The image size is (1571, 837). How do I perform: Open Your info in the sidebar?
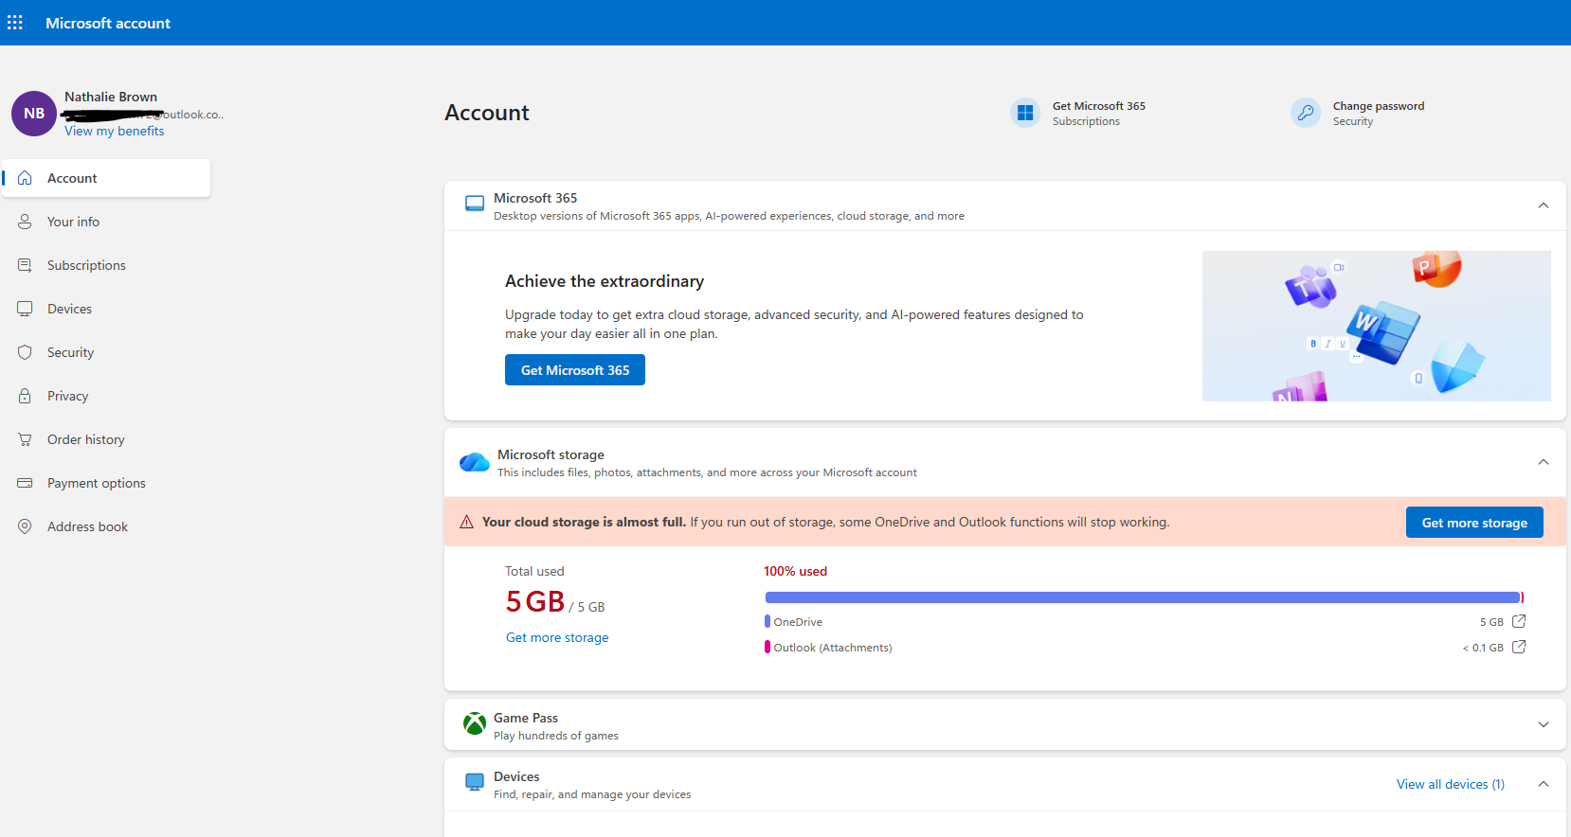pyautogui.click(x=106, y=222)
